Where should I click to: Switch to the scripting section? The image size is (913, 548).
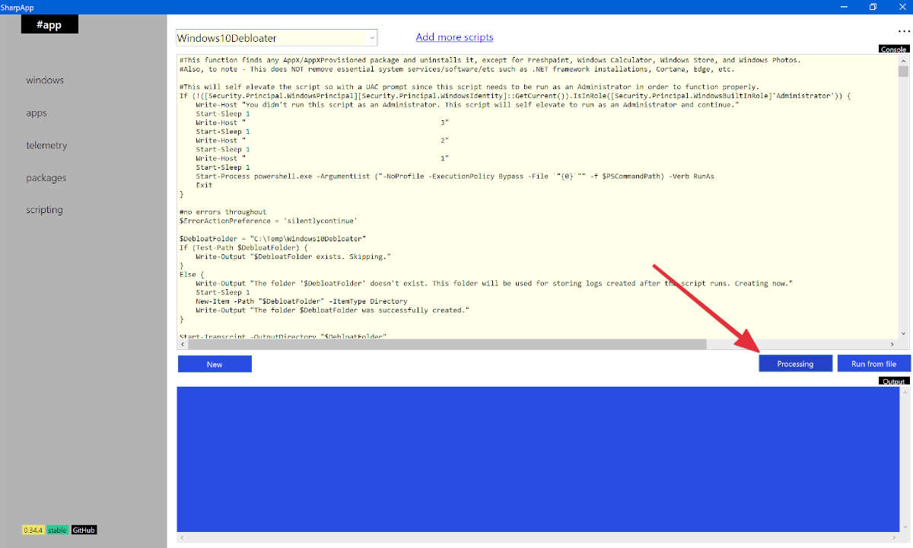[44, 209]
